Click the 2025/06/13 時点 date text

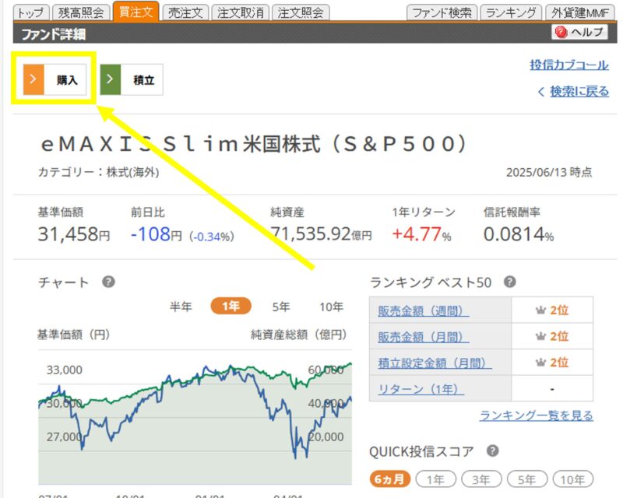coord(549,172)
